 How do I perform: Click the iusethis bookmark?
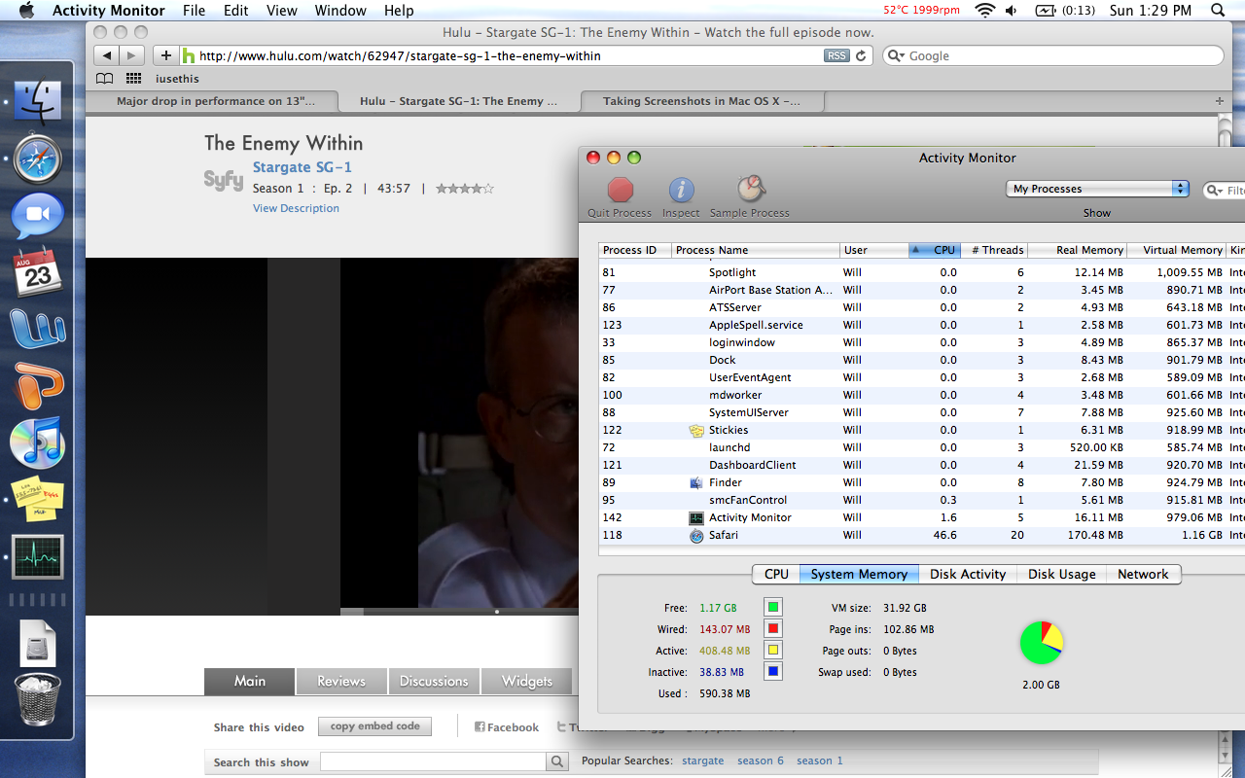tap(177, 79)
